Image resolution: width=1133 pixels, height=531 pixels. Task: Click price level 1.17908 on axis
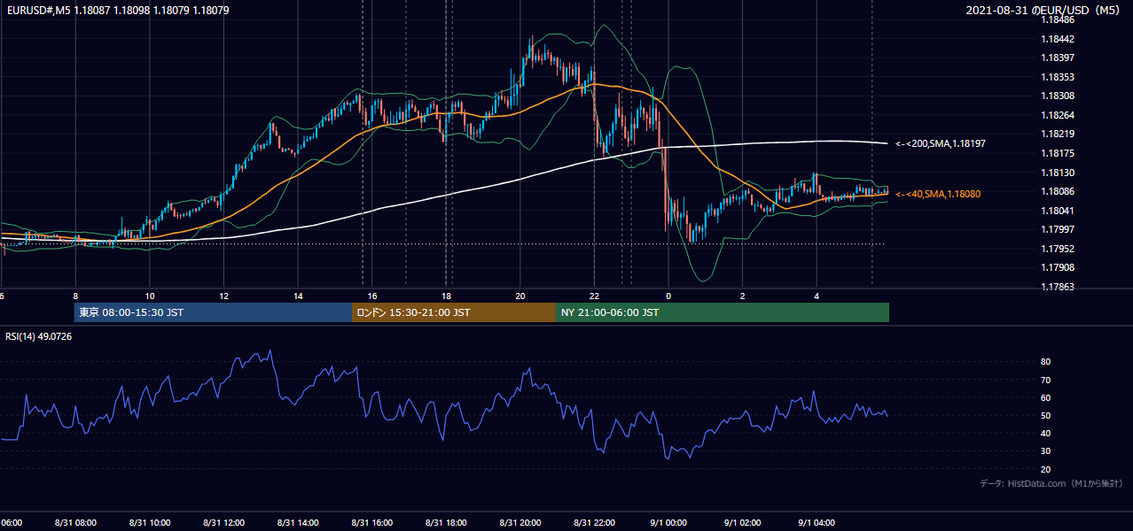pos(1057,267)
